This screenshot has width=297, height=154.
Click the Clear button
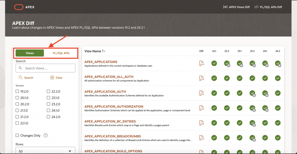[57, 78]
